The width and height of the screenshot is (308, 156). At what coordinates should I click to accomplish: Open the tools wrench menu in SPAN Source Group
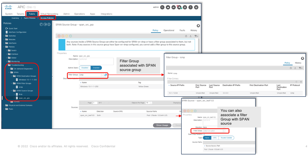coord(196,36)
